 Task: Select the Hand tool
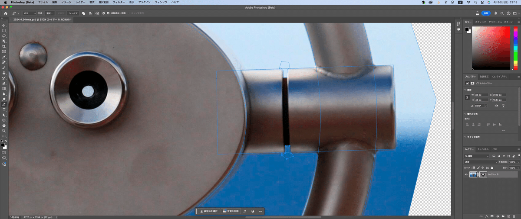coord(4,126)
